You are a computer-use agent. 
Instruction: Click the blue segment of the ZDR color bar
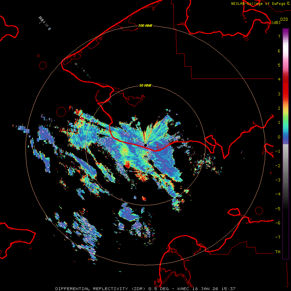pos(286,137)
